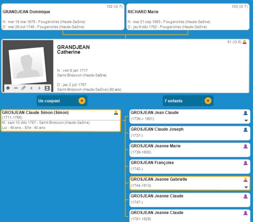
Task: Add a child with the plus button
Action: (208, 101)
